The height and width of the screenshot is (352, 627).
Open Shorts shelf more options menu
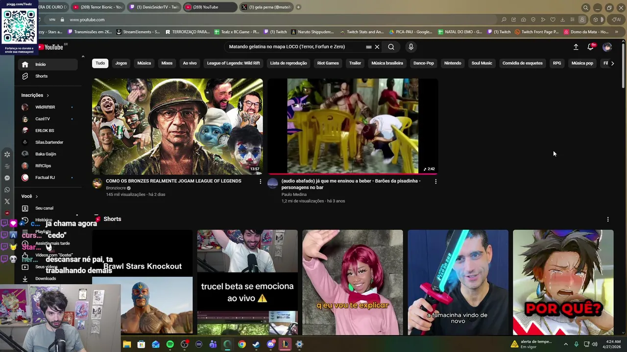[x=608, y=220]
